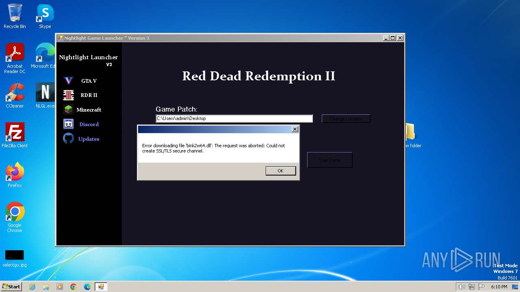
Task: Open the volume speaker tray icon
Action: [x=461, y=287]
